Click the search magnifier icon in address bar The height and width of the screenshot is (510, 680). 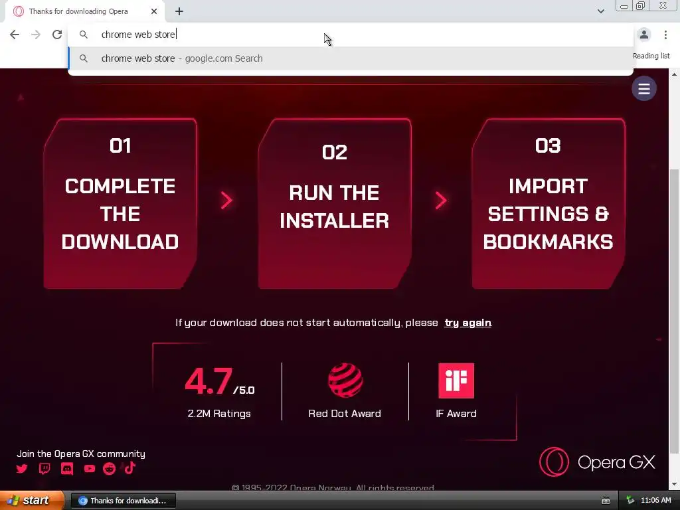coord(83,35)
